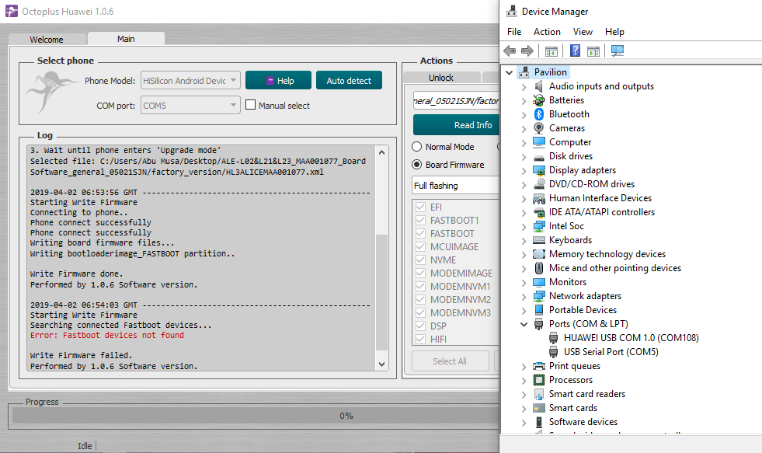Expand the Monitors node chevron
Viewport: 762px width, 453px height.
524,283
